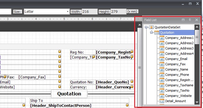Select Detail_Amount in Field List
Viewport: 203px width, 108px height.
175,101
